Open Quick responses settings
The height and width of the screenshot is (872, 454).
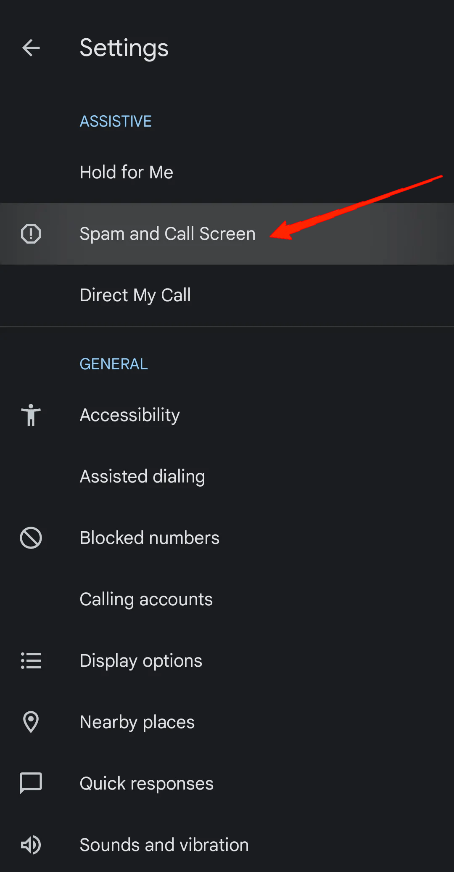point(146,783)
